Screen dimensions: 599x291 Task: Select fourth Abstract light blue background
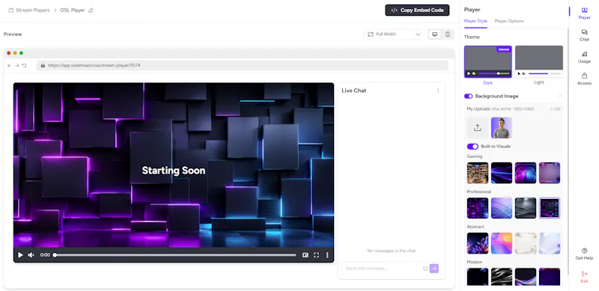click(x=550, y=243)
